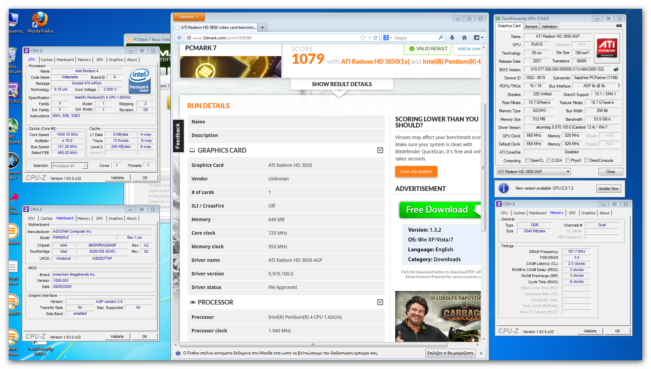Click the Bus Interface question mark

(x=619, y=86)
